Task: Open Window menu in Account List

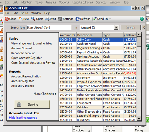Action: coord(36,13)
